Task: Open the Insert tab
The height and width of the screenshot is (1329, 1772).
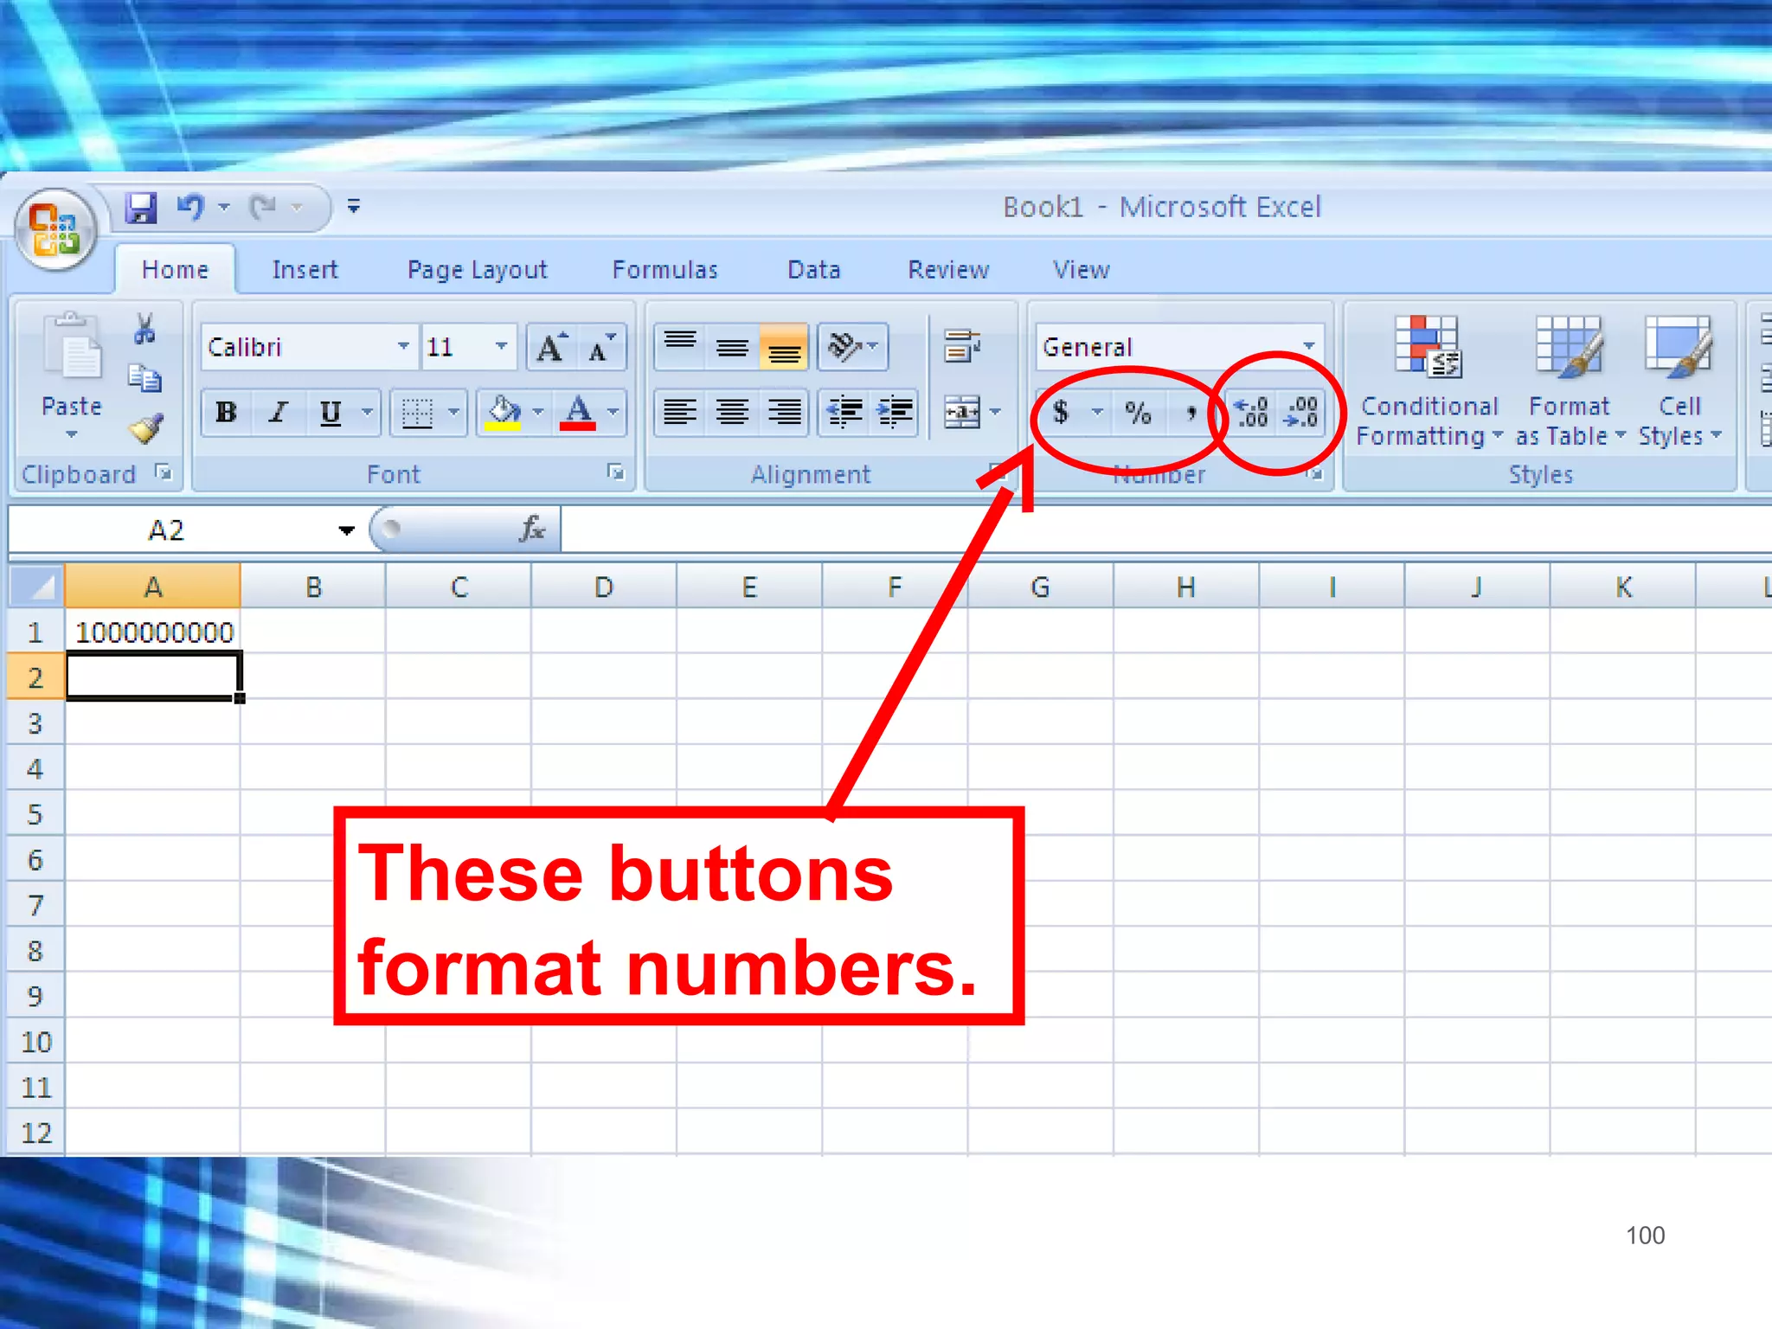Action: click(x=305, y=270)
